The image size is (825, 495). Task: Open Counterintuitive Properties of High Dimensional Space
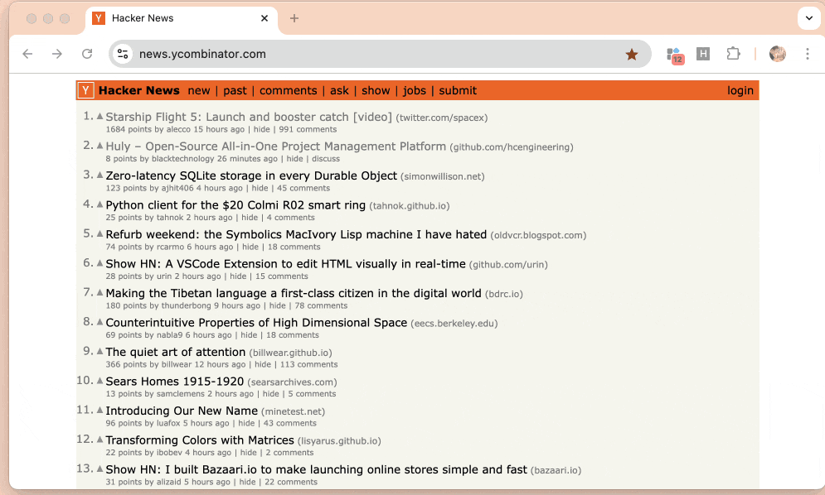(x=256, y=323)
